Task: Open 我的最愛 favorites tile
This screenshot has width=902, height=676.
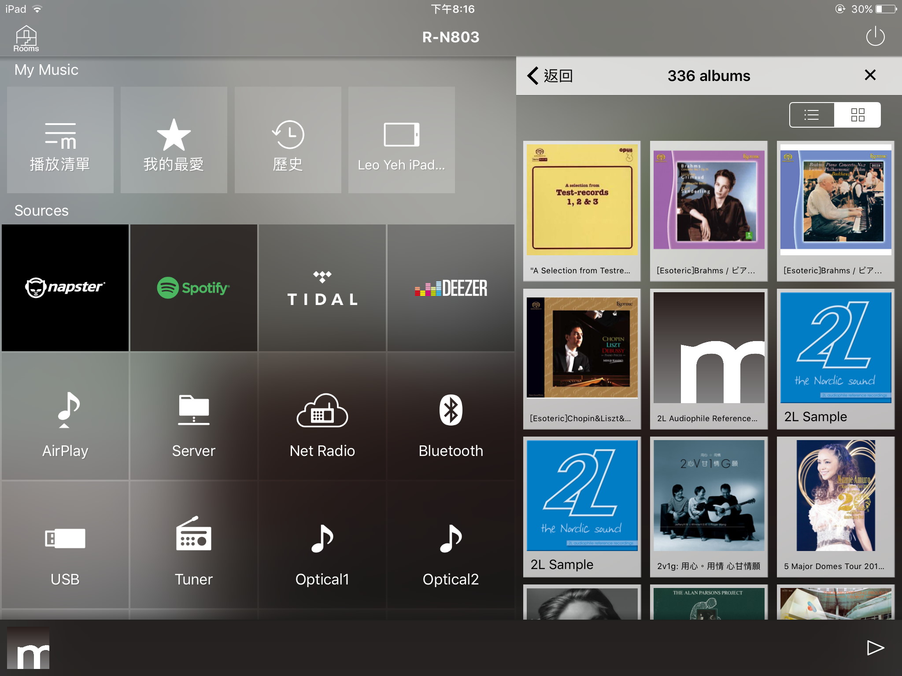Action: pos(174,140)
